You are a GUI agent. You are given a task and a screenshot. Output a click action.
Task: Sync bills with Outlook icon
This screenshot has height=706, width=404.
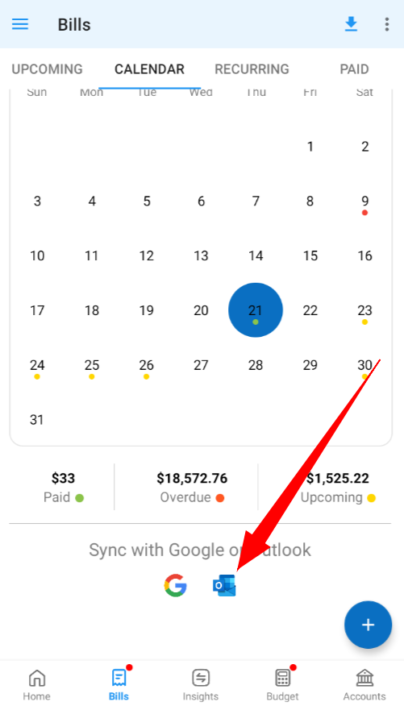[224, 585]
